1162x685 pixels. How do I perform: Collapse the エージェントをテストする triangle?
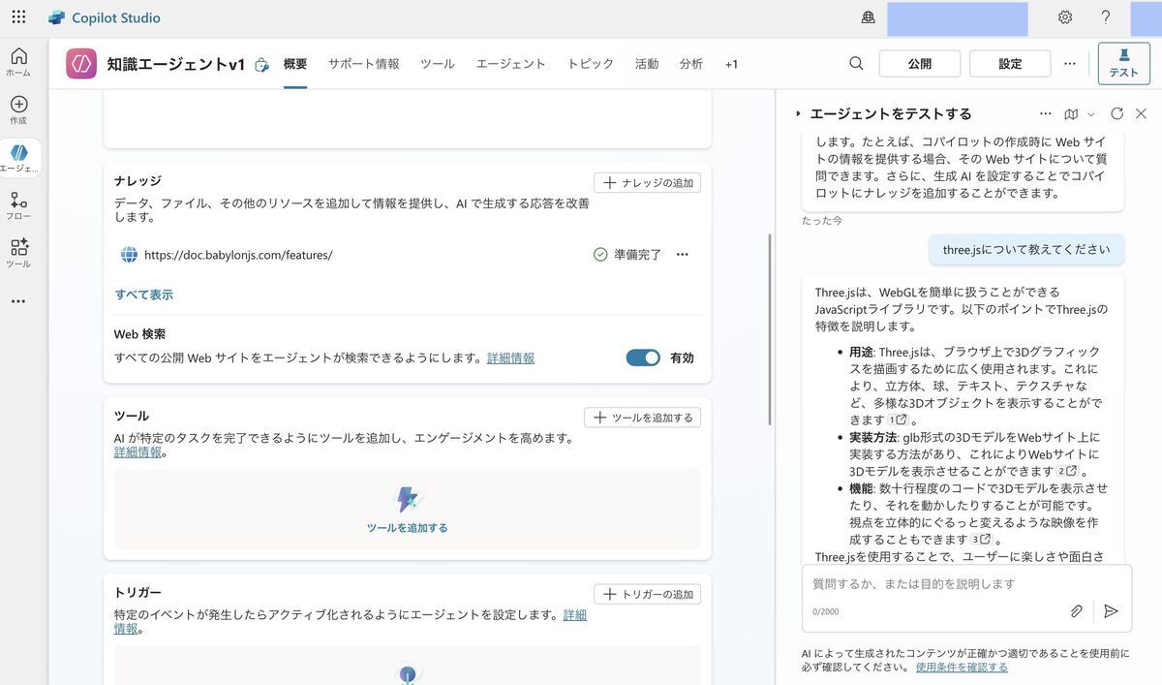click(798, 113)
